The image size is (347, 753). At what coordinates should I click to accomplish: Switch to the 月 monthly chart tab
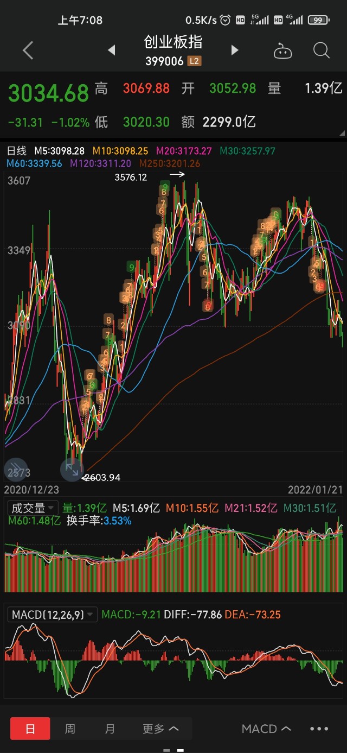(110, 729)
